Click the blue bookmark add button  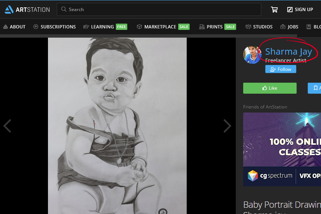tap(314, 88)
